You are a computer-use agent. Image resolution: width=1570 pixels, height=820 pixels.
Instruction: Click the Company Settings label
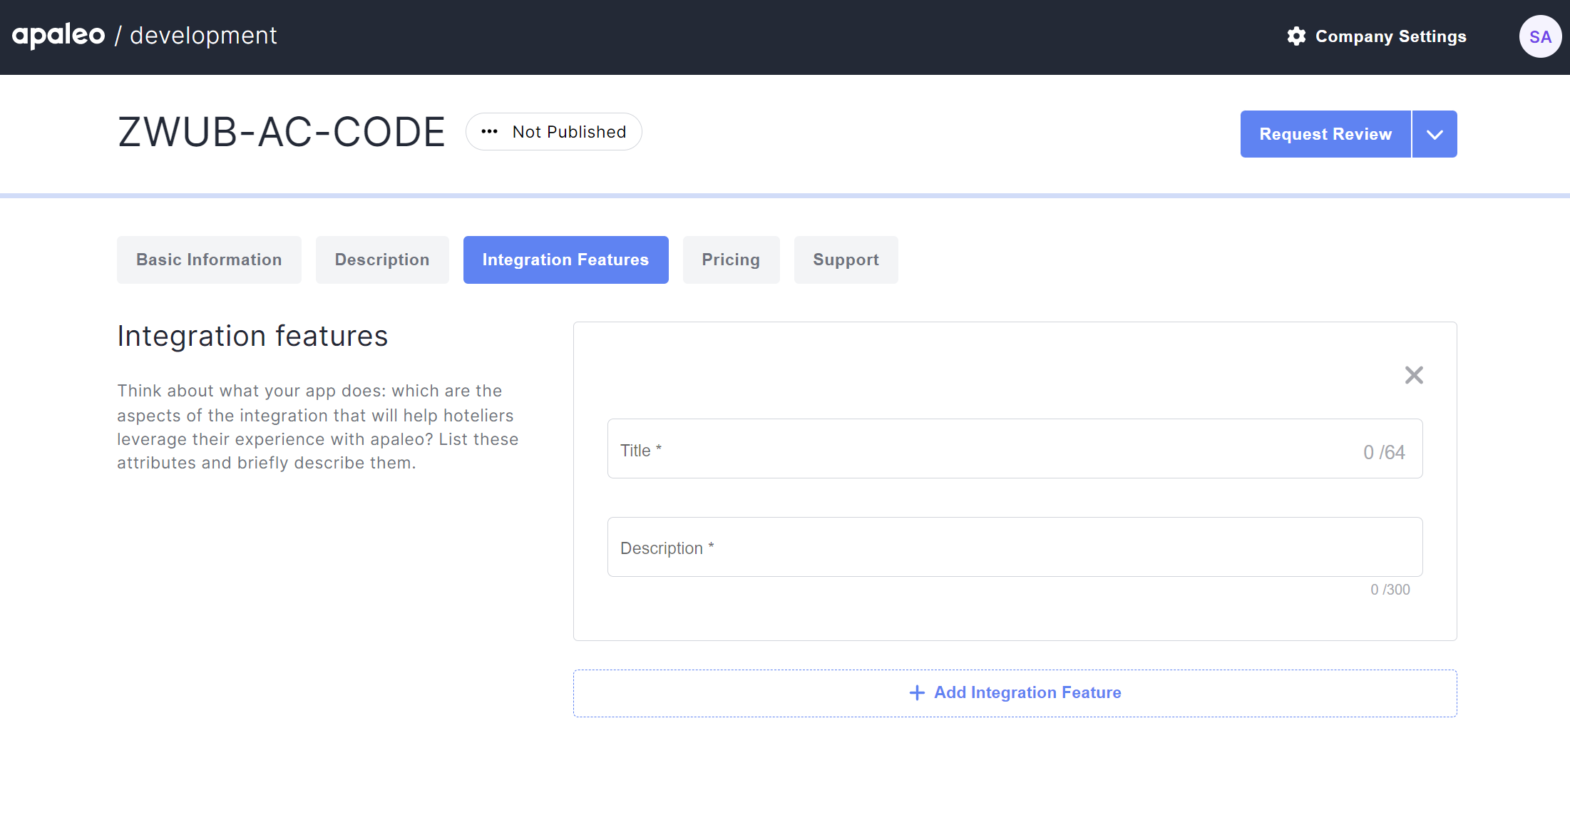(1390, 36)
